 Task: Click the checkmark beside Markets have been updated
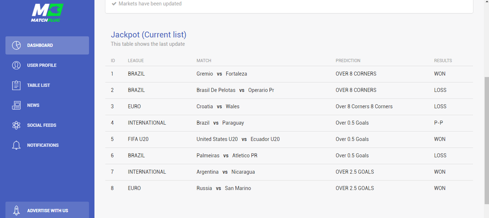coord(114,4)
